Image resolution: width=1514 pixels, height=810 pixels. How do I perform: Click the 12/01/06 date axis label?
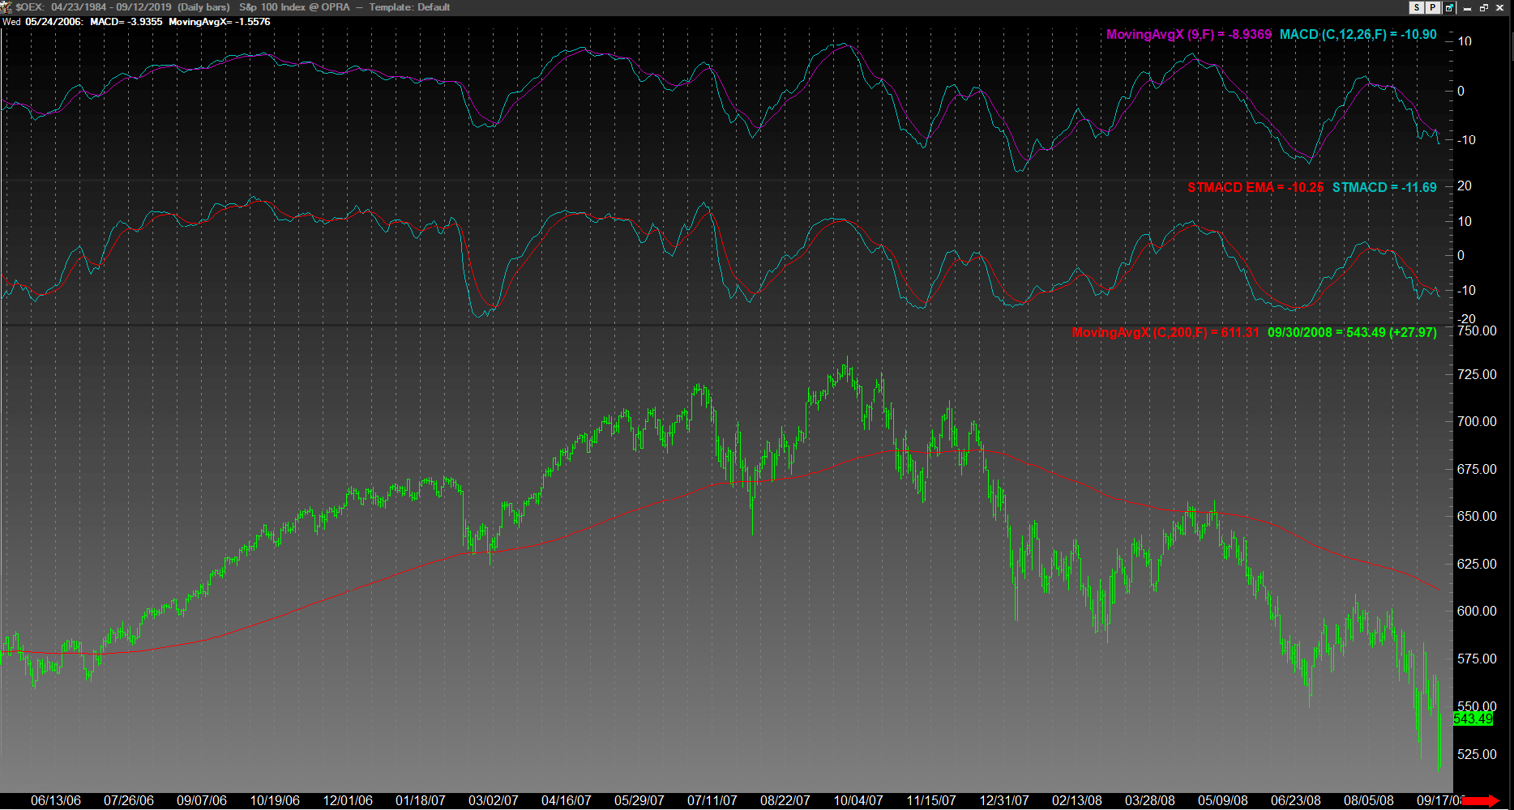tap(348, 800)
